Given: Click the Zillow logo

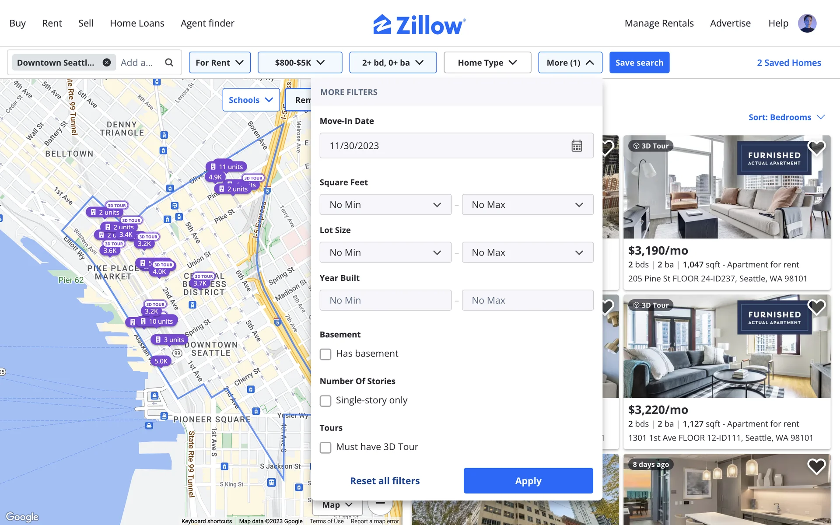Looking at the screenshot, I should [419, 24].
